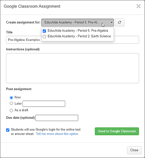The width and height of the screenshot is (145, 158).
Task: Open Tell me more about this option link
Action: [x=57, y=134]
